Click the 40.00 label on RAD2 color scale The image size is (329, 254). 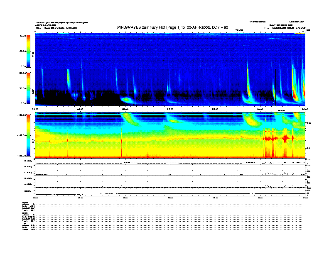22,36
